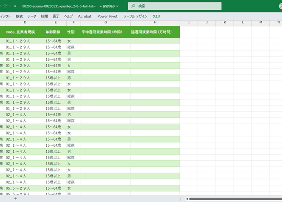Click the 性別 header cell
This screenshot has width=282, height=202.
(x=74, y=32)
